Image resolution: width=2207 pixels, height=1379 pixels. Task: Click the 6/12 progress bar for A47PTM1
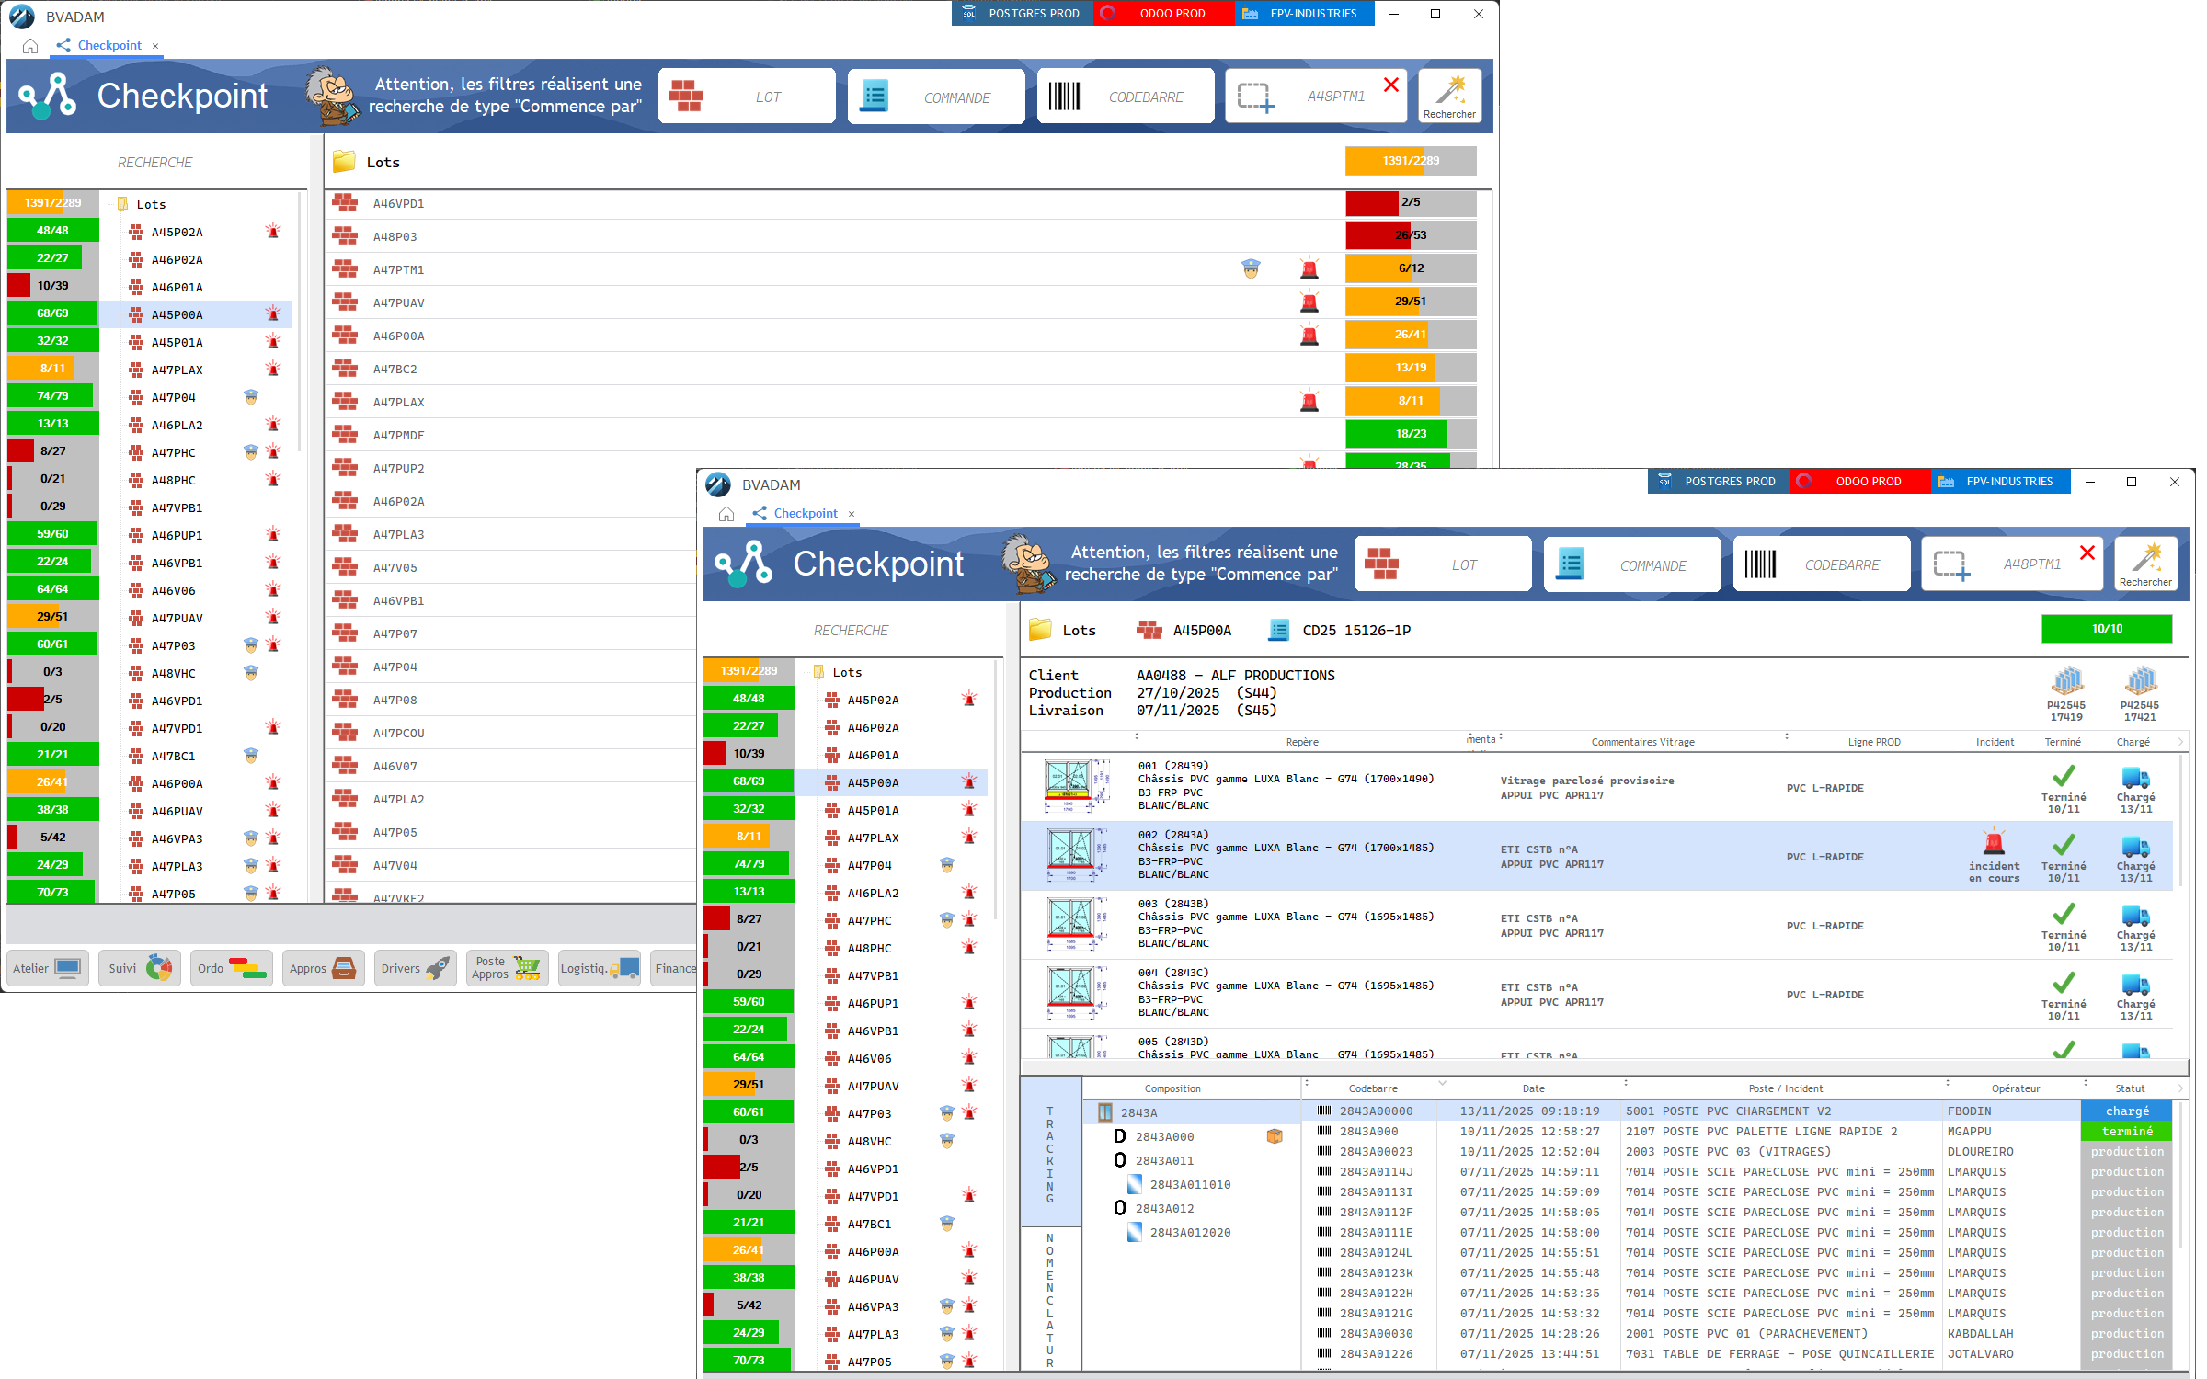(1410, 268)
